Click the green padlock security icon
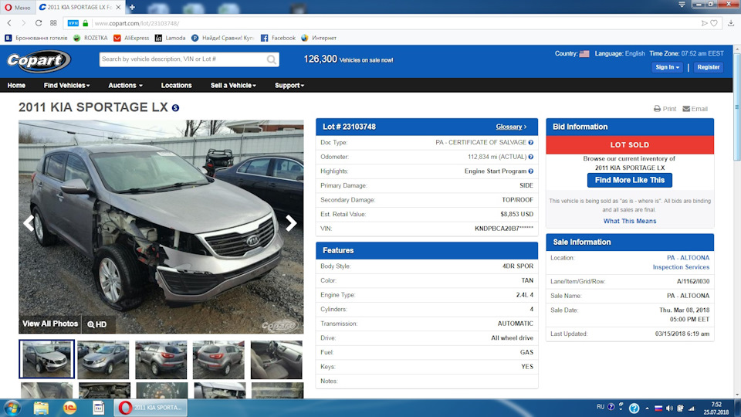 86,22
